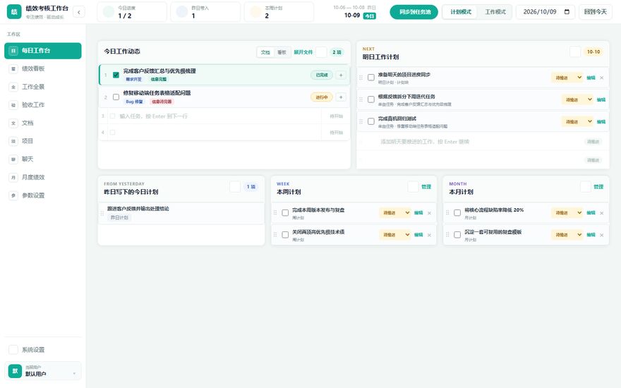Check 准备明天的项目进度同步 task
Screen dimensions: 621x388
click(371, 78)
